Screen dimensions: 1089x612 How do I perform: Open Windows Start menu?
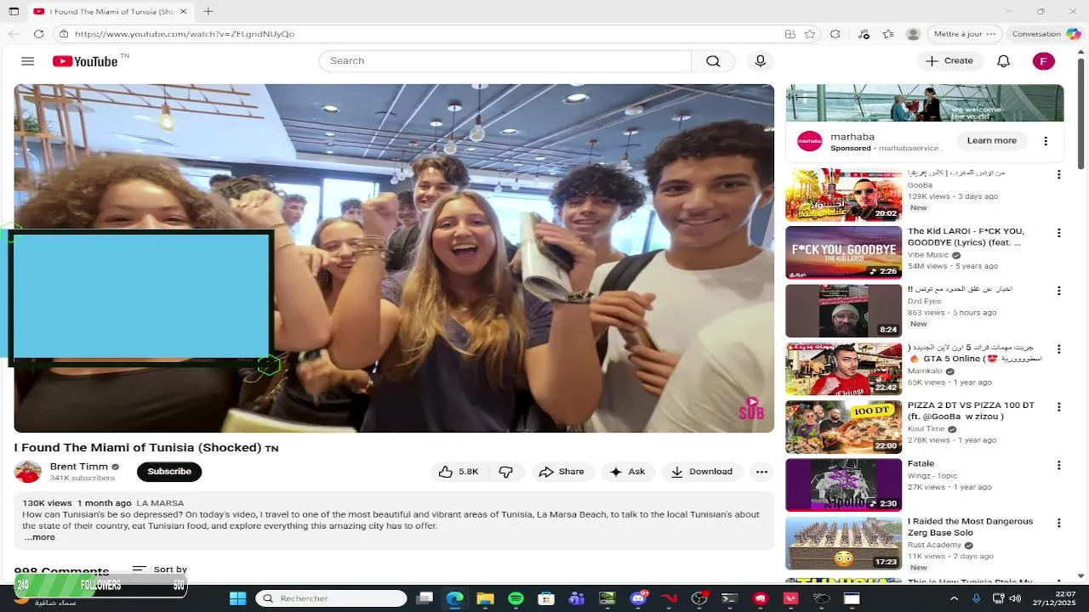point(238,598)
